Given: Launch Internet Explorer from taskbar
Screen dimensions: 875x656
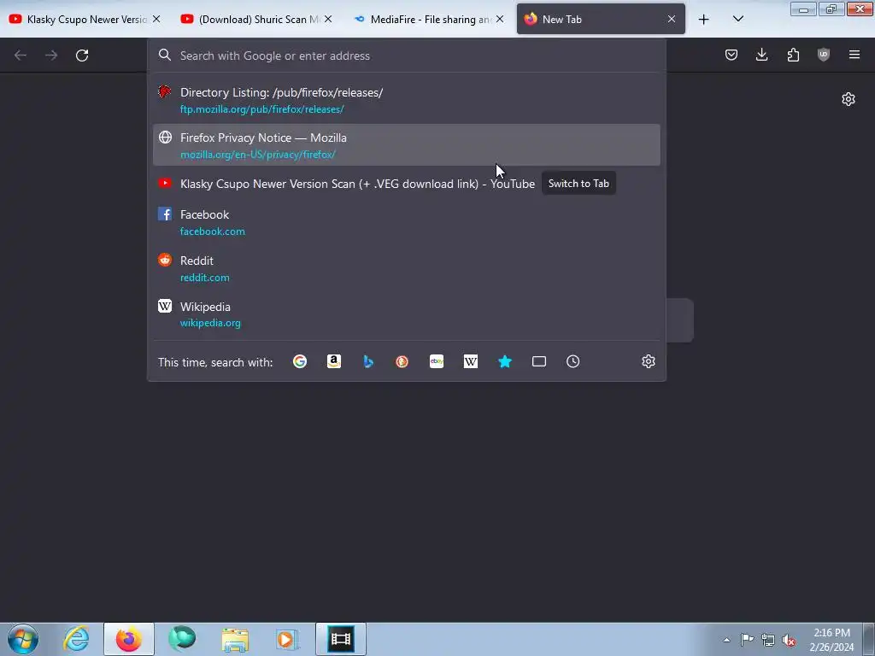Looking at the screenshot, I should click(x=76, y=639).
